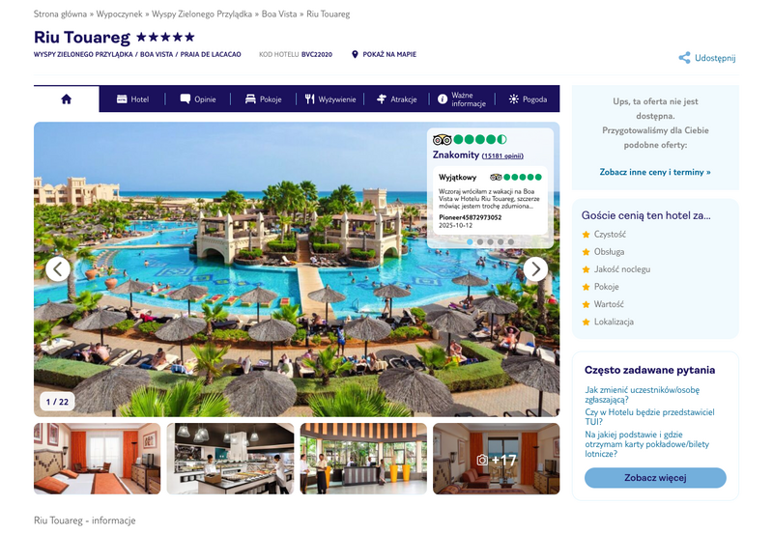Open the bedroom thumbnail photo
This screenshot has width=773, height=534.
[98, 459]
